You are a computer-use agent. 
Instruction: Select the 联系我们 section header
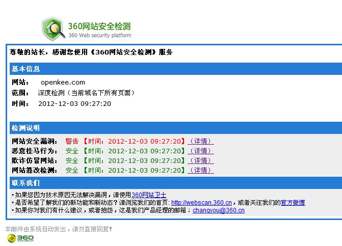point(26,183)
